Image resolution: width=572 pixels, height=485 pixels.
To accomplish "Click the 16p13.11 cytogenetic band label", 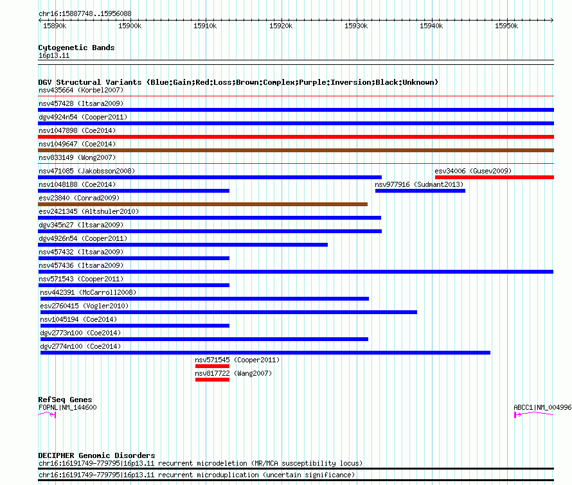I will coord(54,56).
